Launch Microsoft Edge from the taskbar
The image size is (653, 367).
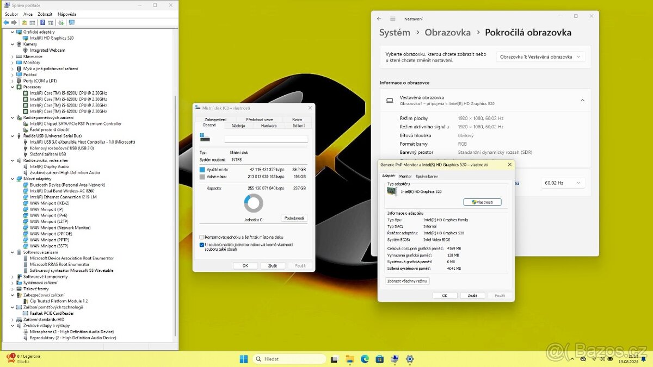pos(364,359)
